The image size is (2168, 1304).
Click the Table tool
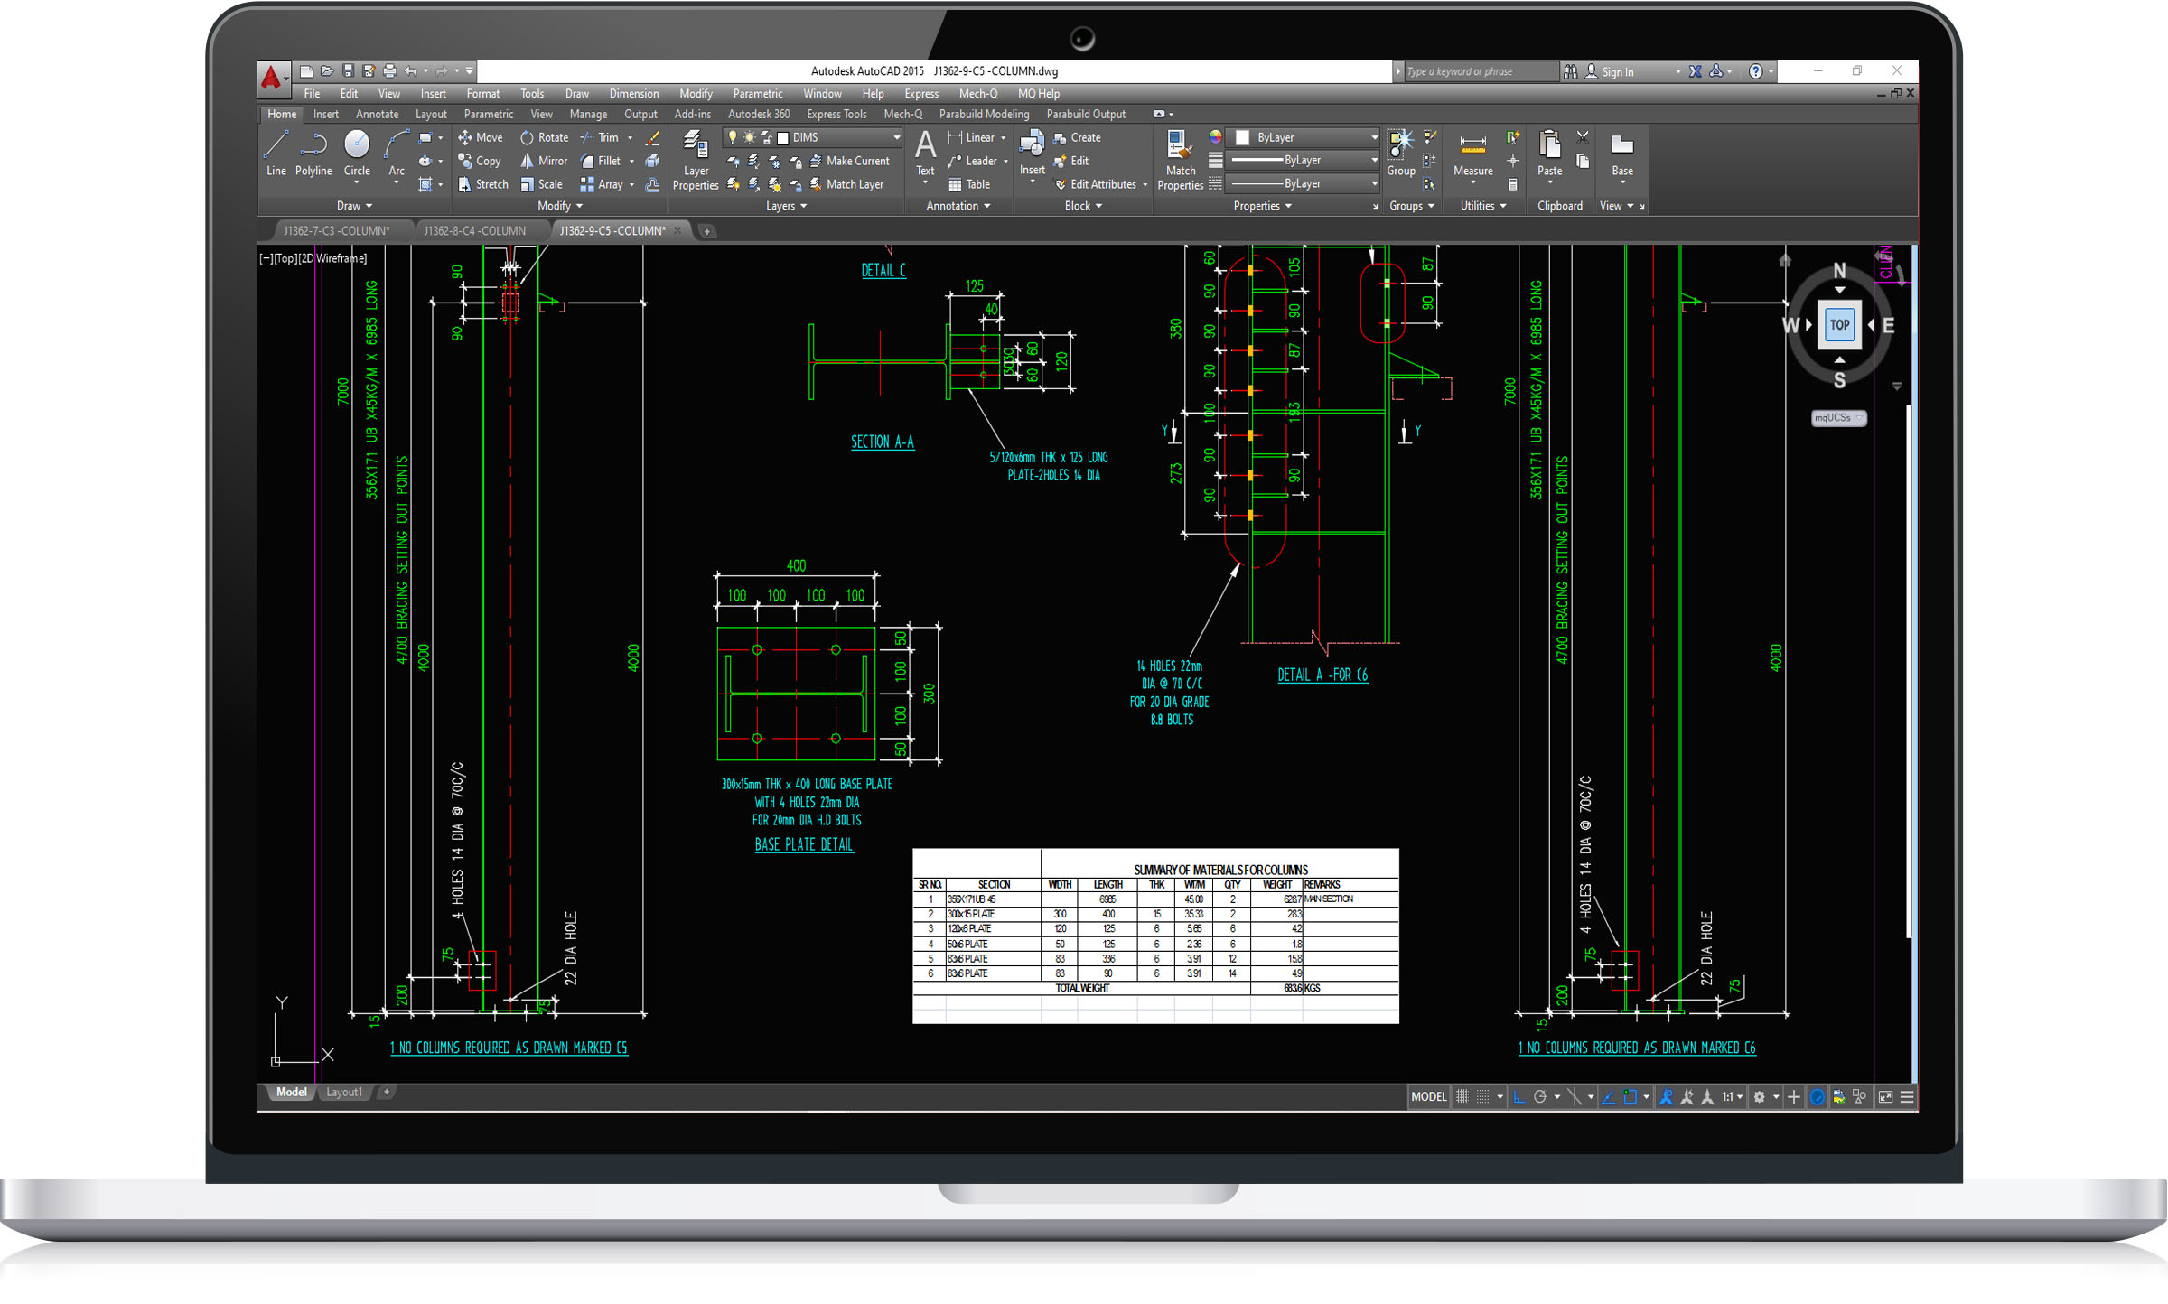pos(969,184)
